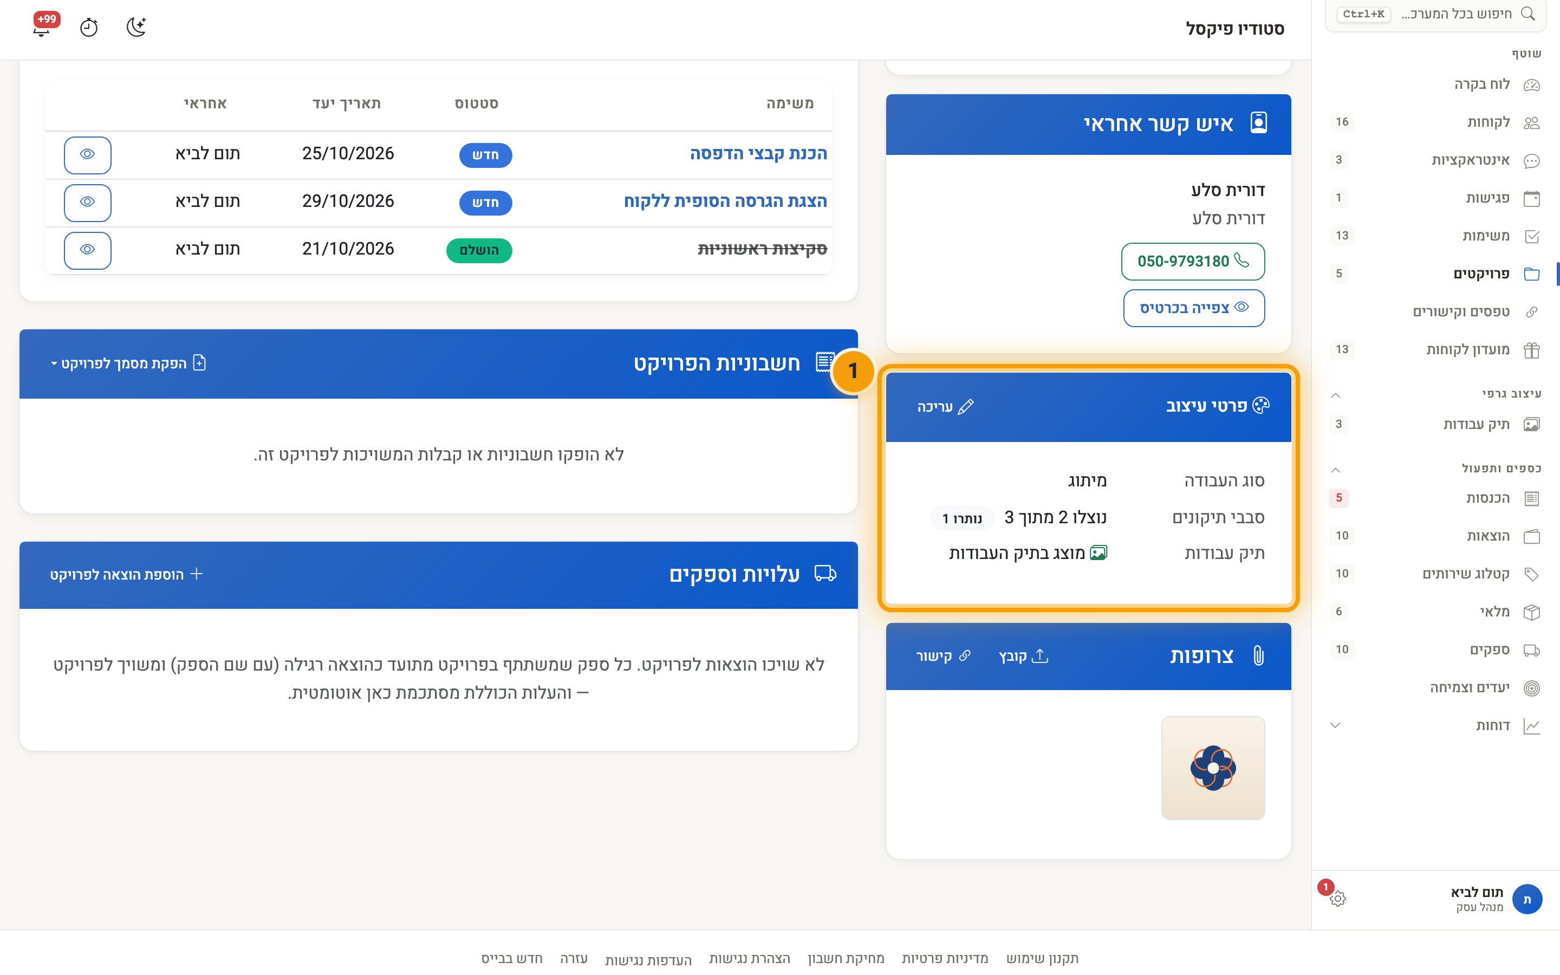Open the הפקת מסמך לפרויקט dropdown
This screenshot has height=975, width=1560.
pos(128,363)
